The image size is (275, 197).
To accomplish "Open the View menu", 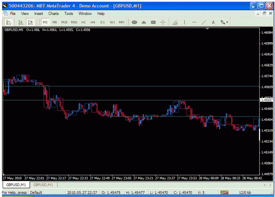I will (x=25, y=14).
